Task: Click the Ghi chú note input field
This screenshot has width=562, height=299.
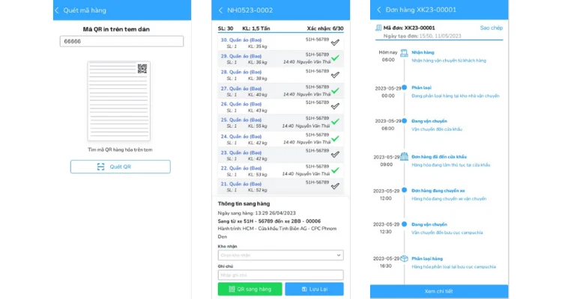Action: [281, 275]
